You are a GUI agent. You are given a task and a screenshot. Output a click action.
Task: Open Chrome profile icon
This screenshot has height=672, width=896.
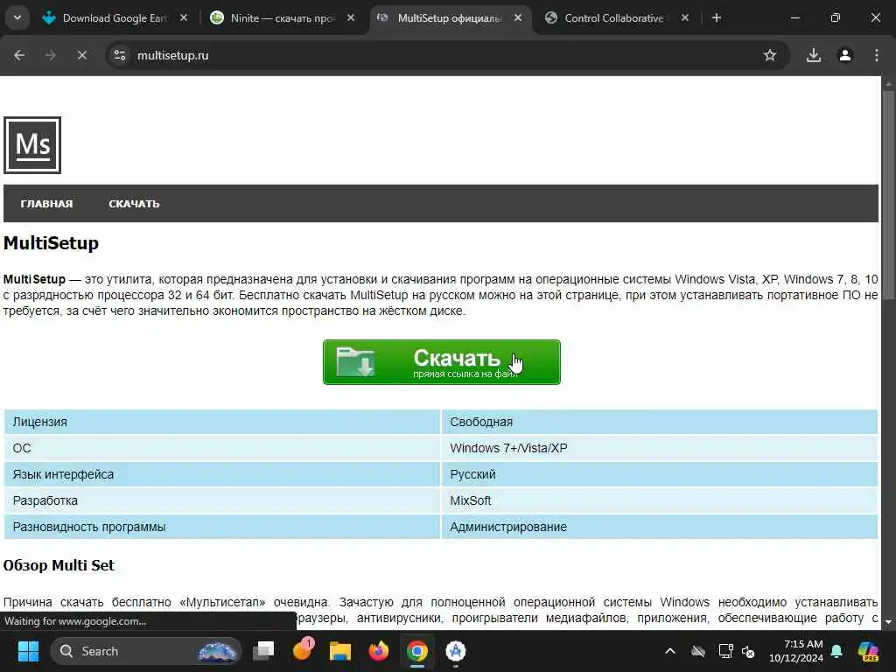(x=845, y=55)
